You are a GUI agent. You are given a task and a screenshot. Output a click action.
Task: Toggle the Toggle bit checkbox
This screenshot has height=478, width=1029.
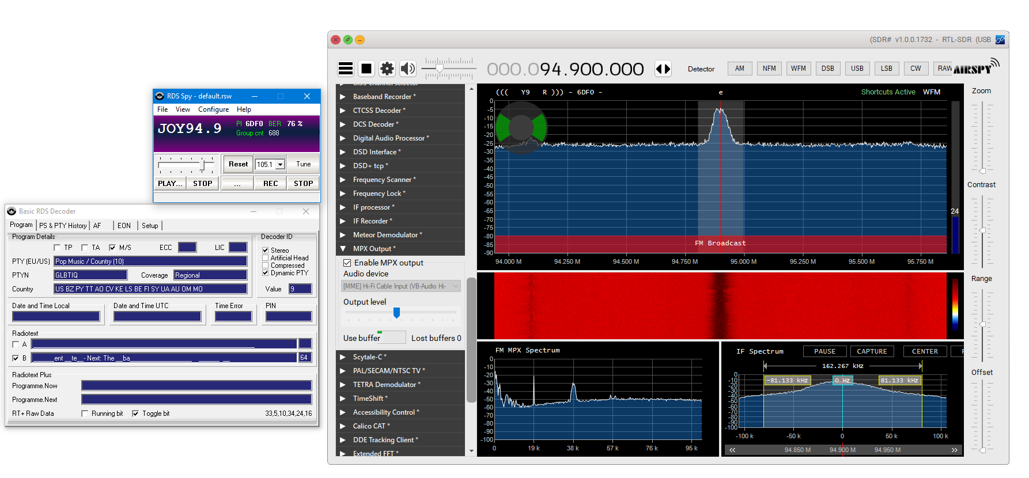(x=135, y=413)
